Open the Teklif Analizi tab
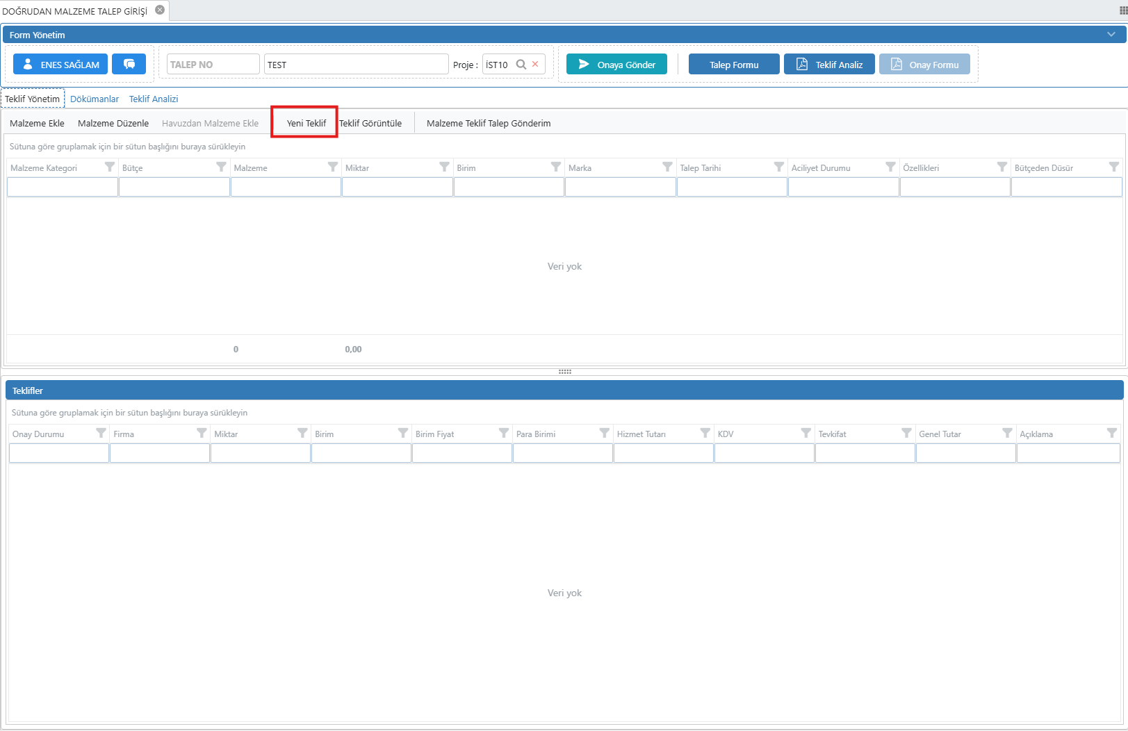 pyautogui.click(x=154, y=99)
